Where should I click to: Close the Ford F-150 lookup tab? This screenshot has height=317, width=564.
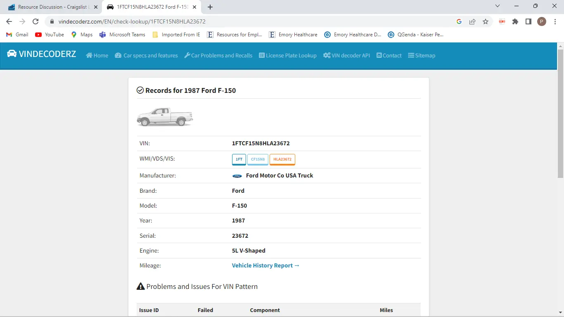(194, 7)
